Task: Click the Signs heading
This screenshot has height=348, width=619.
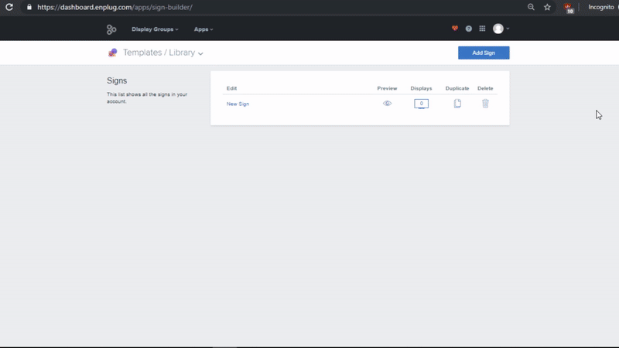Action: pyautogui.click(x=117, y=80)
